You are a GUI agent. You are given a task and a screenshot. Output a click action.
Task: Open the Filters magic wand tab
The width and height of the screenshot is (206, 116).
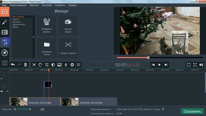(5, 22)
